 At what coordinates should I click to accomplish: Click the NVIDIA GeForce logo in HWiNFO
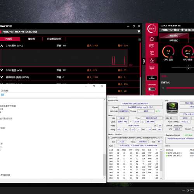coord(172,108)
